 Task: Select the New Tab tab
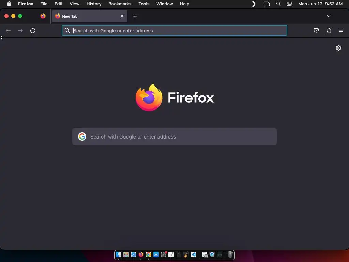click(x=90, y=16)
